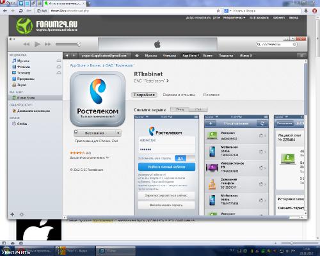Screen dimensions: 320x256
Task: Click the rewind previous track icon
Action: point(26,44)
